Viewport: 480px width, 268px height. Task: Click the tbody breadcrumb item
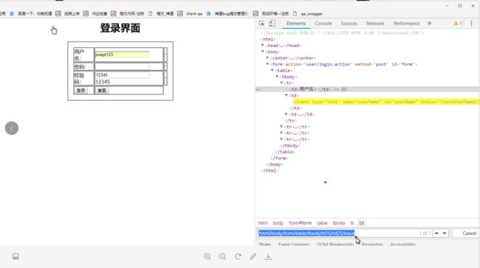click(x=339, y=223)
